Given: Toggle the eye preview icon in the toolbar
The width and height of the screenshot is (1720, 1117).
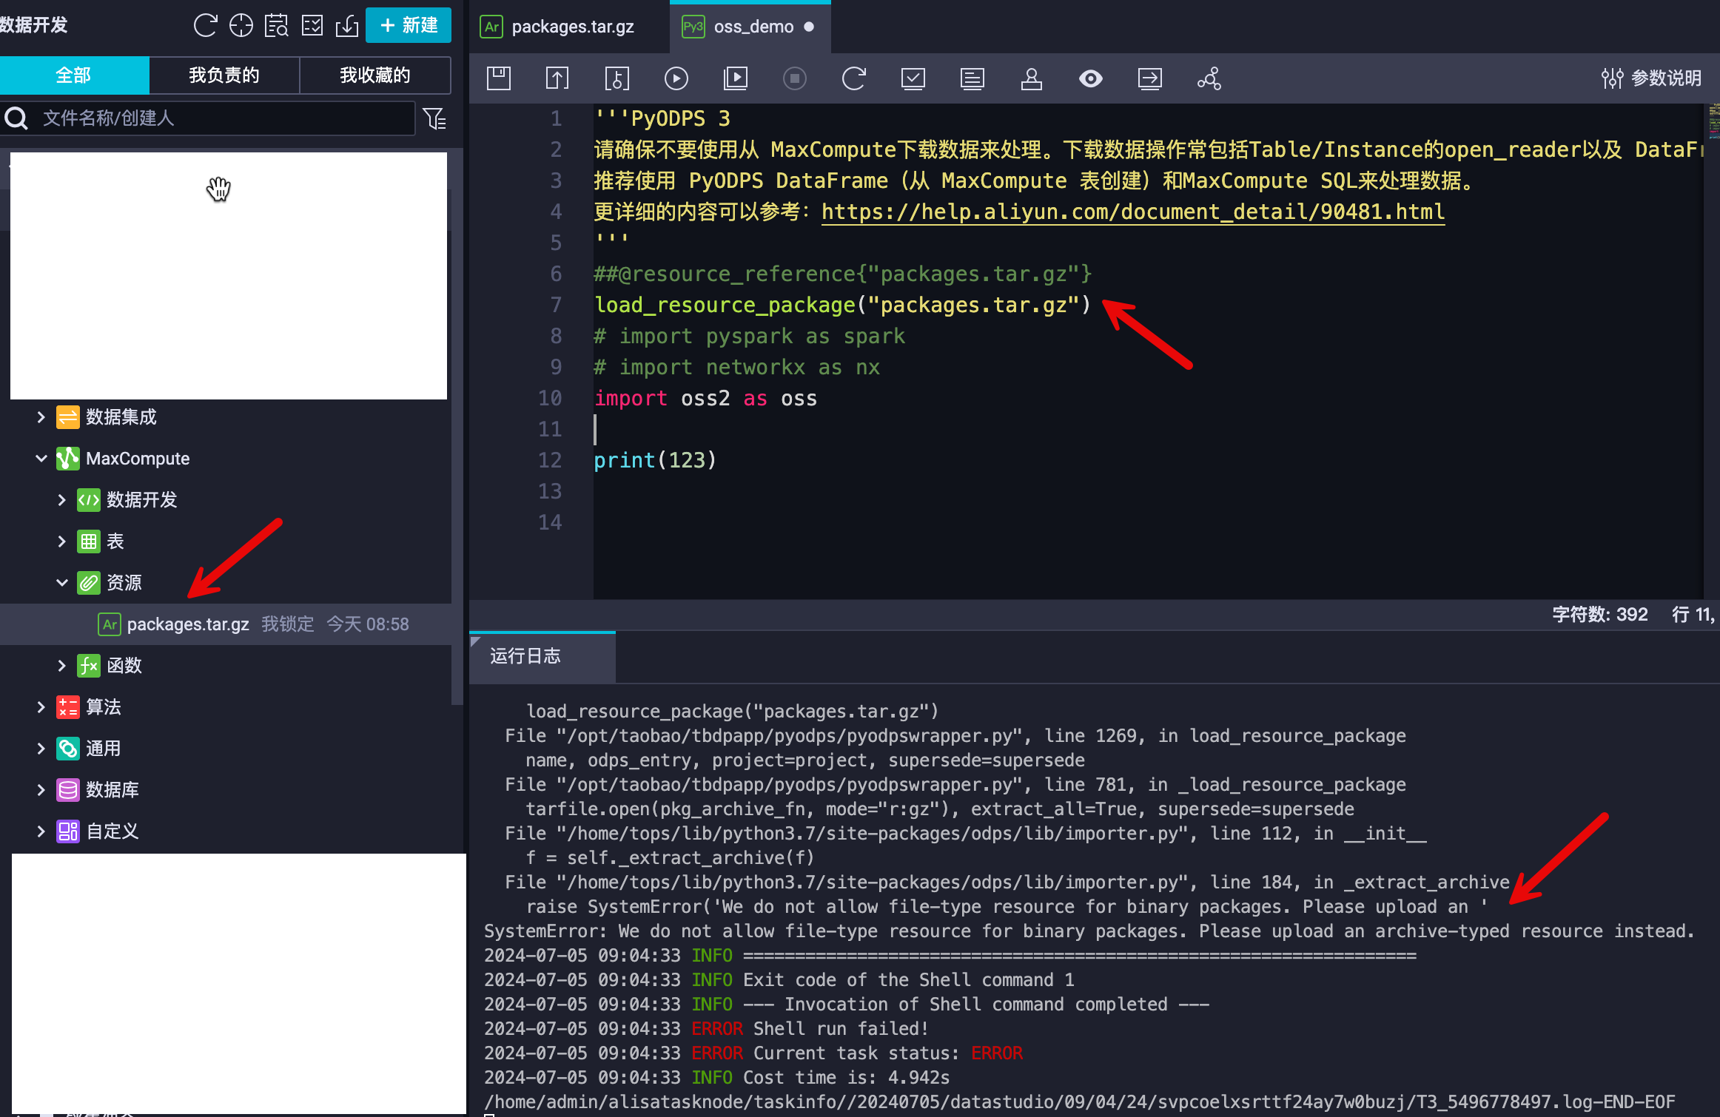Looking at the screenshot, I should 1091,78.
